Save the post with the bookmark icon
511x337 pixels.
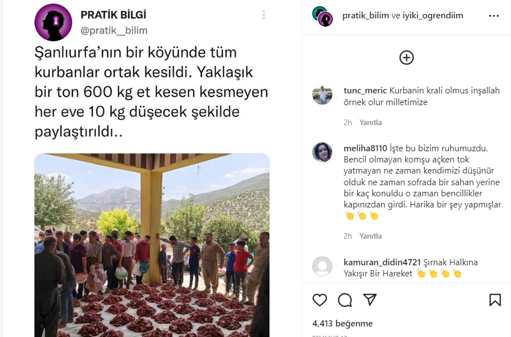[x=495, y=300]
